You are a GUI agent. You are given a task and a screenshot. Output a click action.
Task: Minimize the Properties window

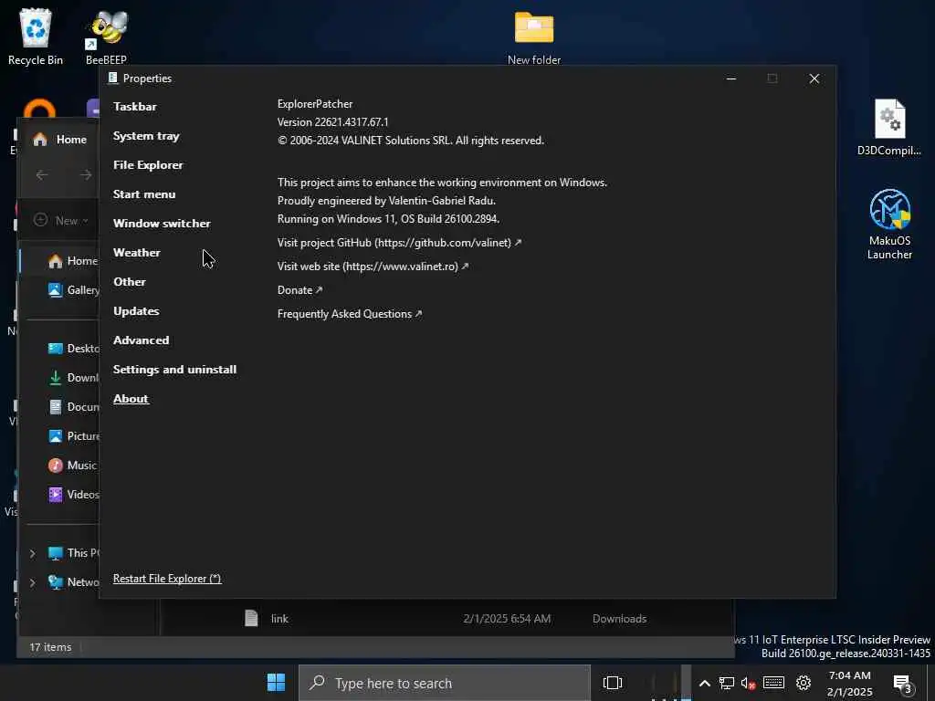pos(731,78)
